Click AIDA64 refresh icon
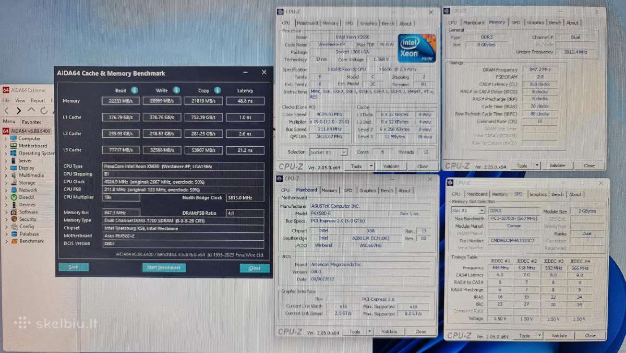Screen dimensions: 626x353 [x=44, y=111]
